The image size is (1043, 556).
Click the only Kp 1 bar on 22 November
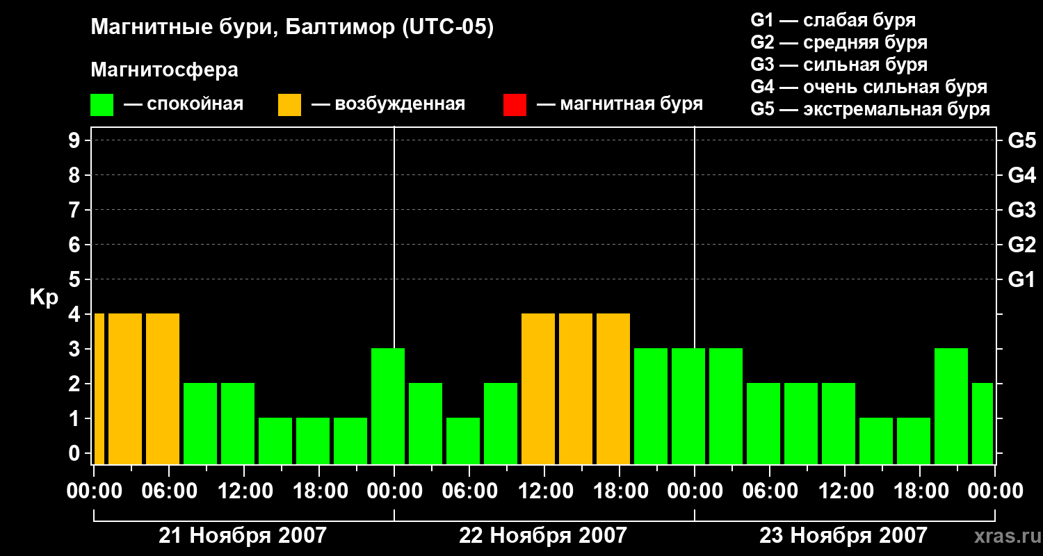point(463,441)
